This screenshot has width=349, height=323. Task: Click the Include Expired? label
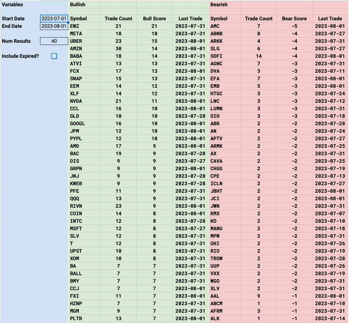coord(20,56)
